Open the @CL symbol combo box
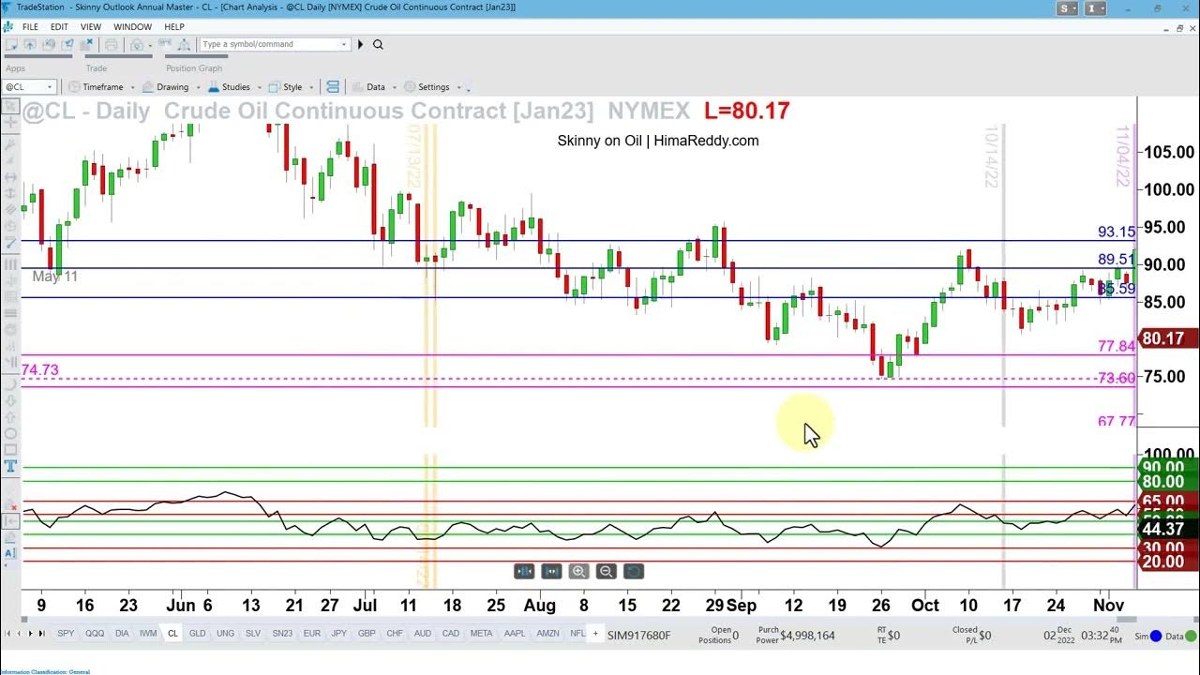Viewport: 1200px width, 675px height. point(30,86)
